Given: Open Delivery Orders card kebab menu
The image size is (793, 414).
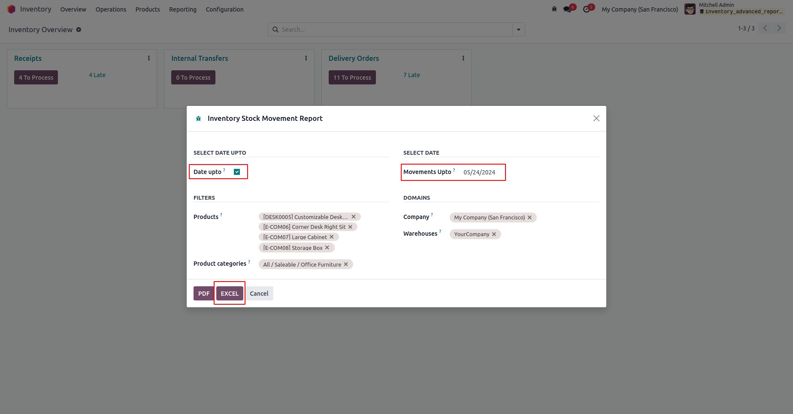Looking at the screenshot, I should click(x=463, y=58).
